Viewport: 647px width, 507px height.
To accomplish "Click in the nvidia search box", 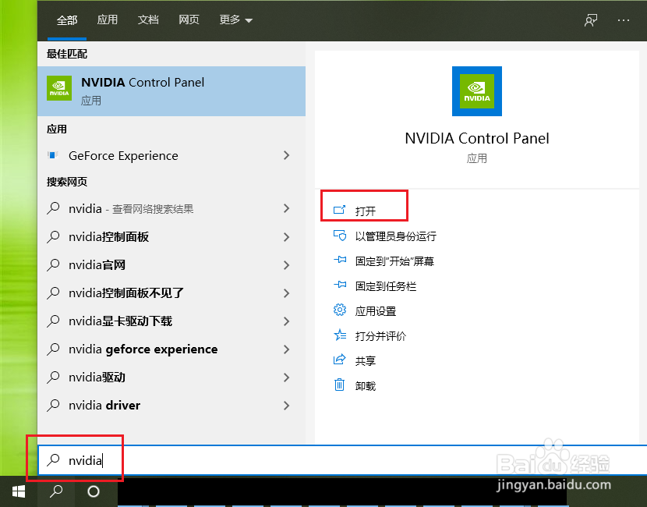I will [342, 460].
